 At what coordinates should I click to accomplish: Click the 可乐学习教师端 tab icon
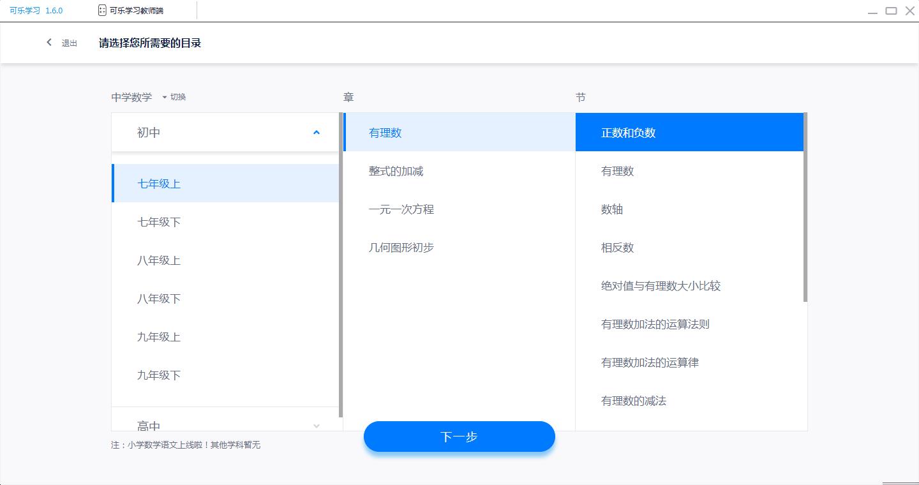(102, 10)
